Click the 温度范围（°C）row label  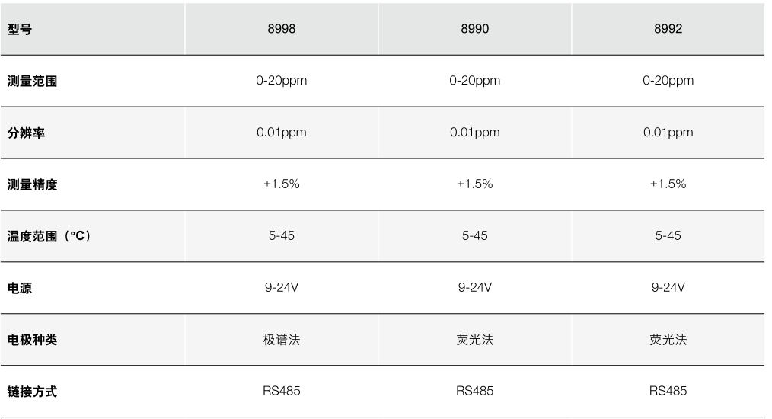[49, 236]
